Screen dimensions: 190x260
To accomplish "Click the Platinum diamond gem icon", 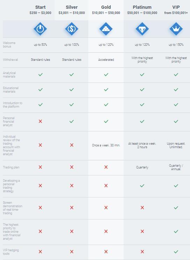I will 142,29.
